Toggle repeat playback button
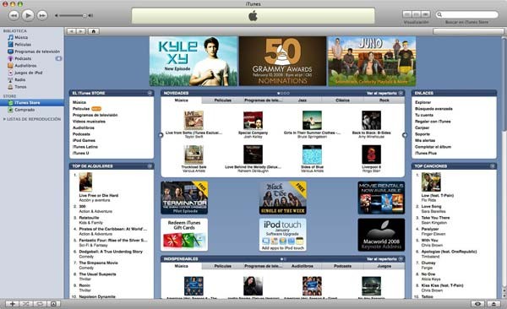The width and height of the screenshot is (507, 309). 40,304
